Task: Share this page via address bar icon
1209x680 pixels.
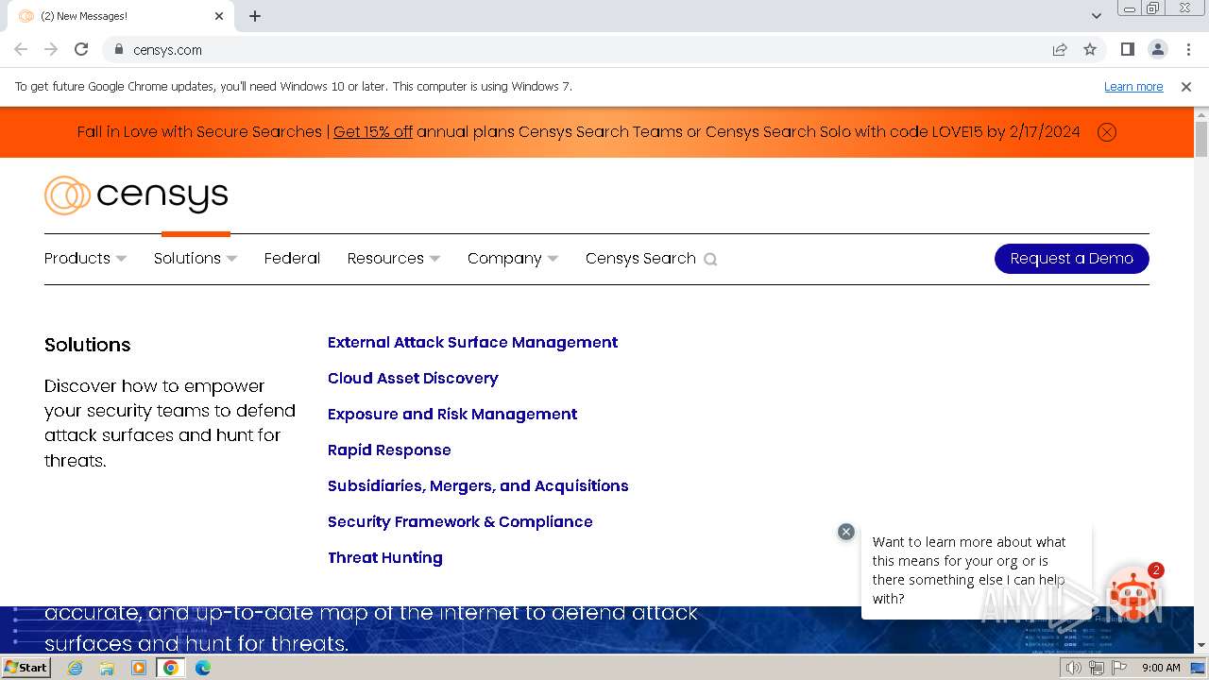Action: pos(1060,49)
